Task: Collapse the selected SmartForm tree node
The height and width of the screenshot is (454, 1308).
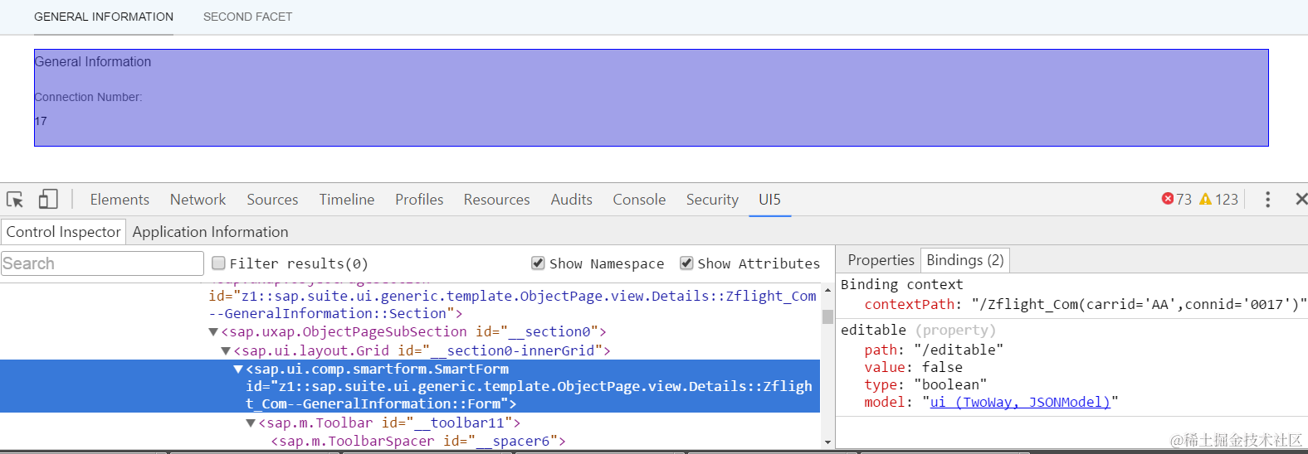Action: click(238, 369)
